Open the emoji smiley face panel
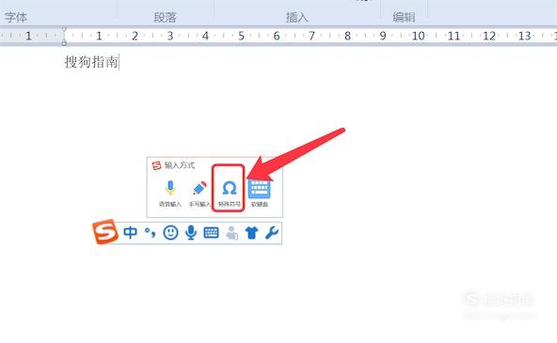Viewport: 557px width, 343px height. point(170,233)
